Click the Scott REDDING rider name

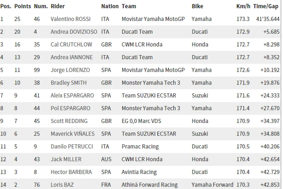tap(69, 121)
